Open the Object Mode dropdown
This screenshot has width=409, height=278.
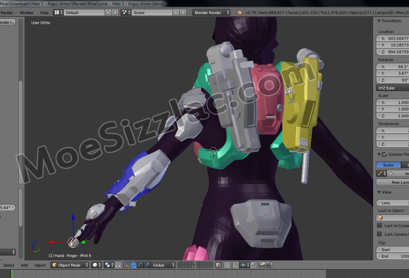(x=70, y=265)
